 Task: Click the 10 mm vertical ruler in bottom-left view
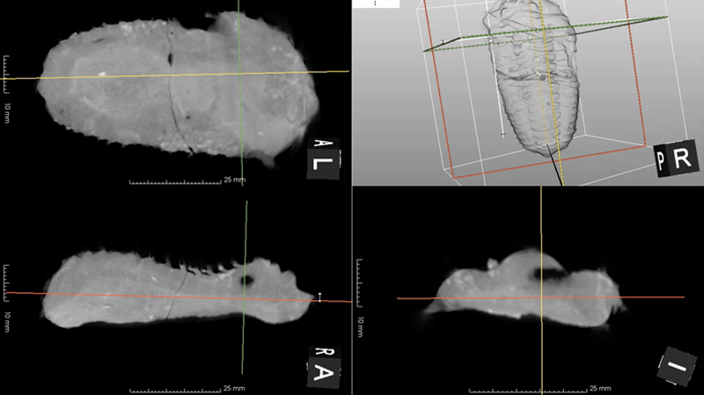click(6, 283)
